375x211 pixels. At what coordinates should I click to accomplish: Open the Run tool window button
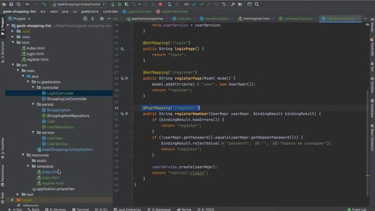(x=15, y=209)
